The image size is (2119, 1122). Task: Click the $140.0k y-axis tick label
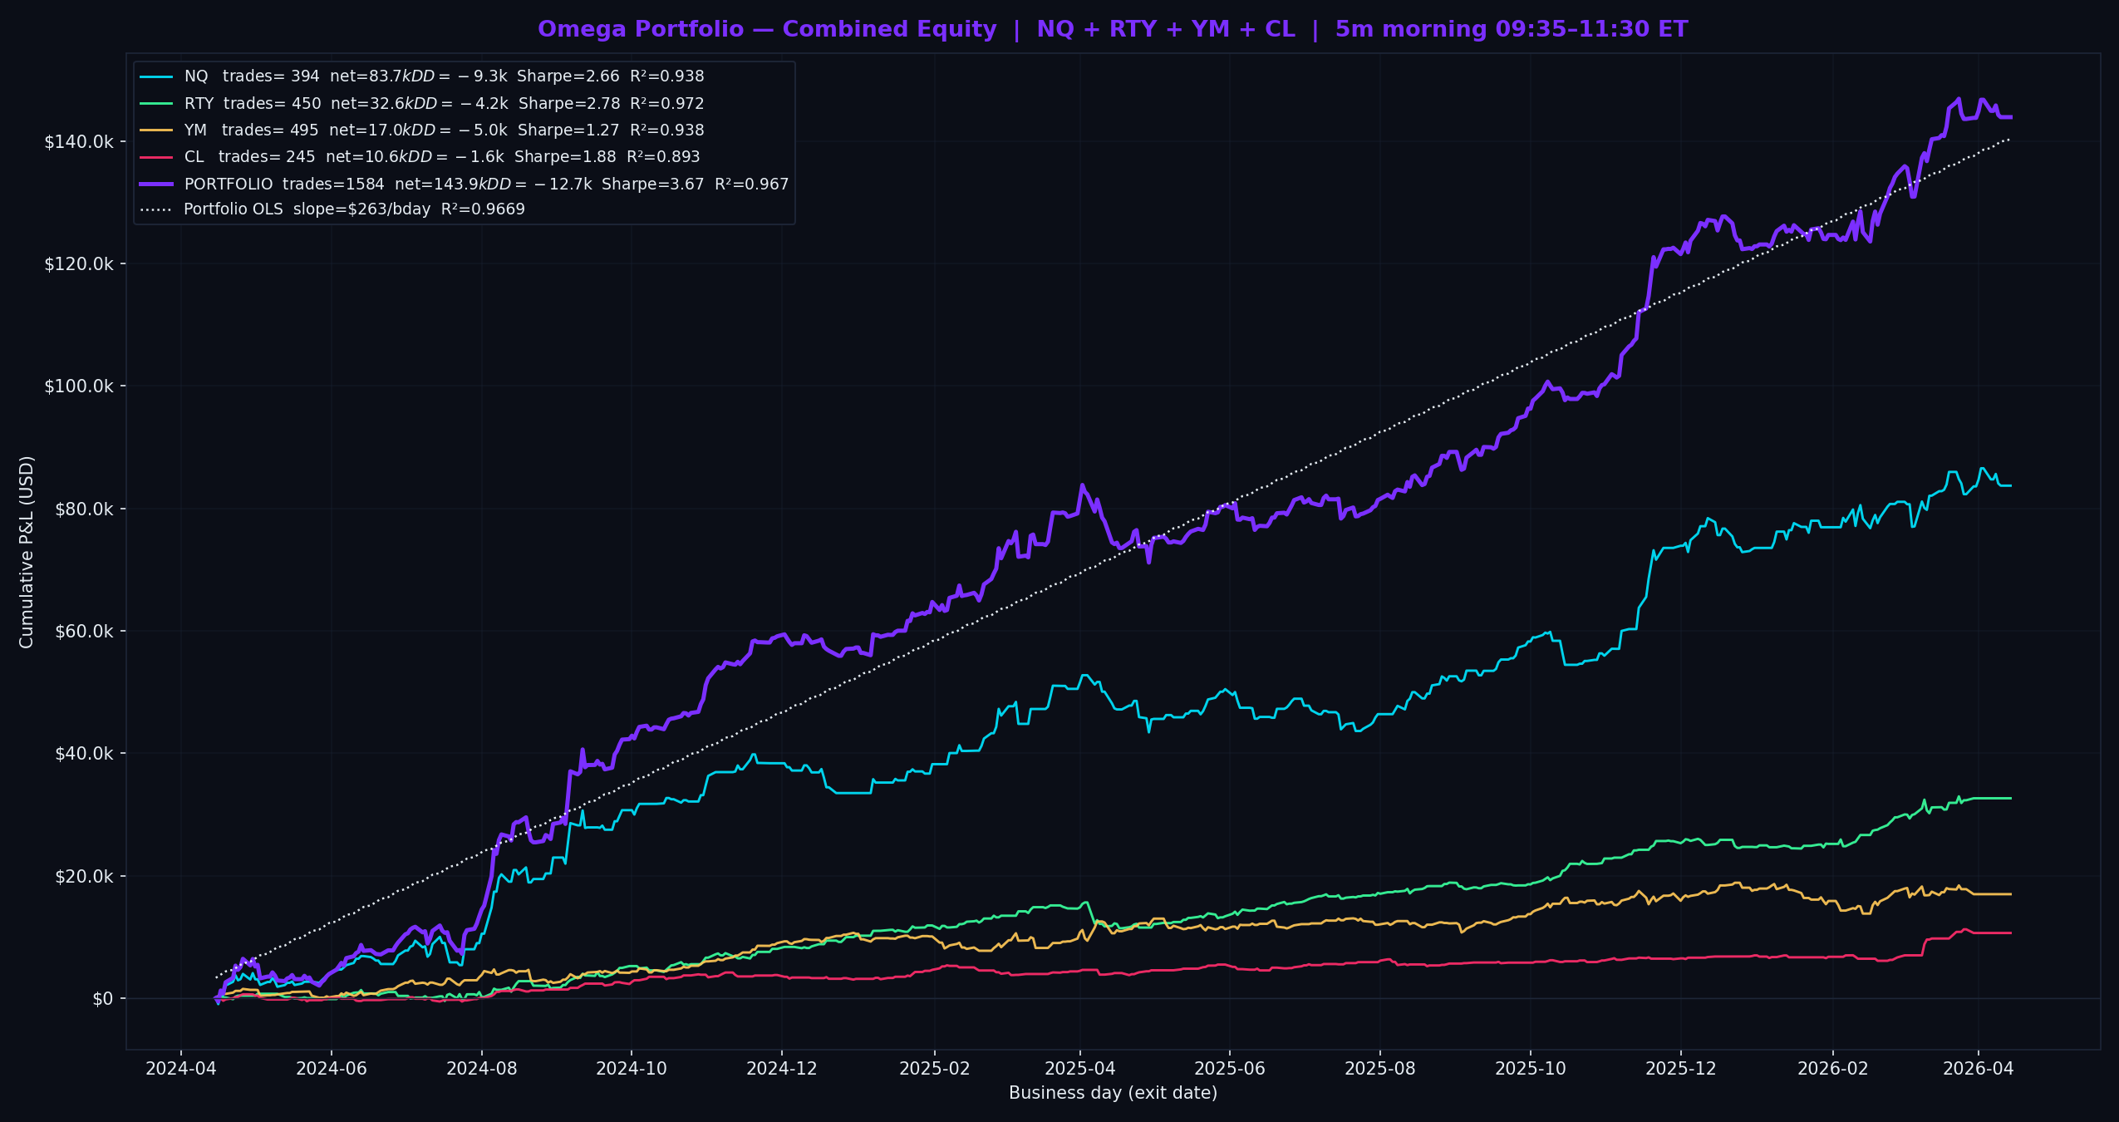tap(79, 142)
